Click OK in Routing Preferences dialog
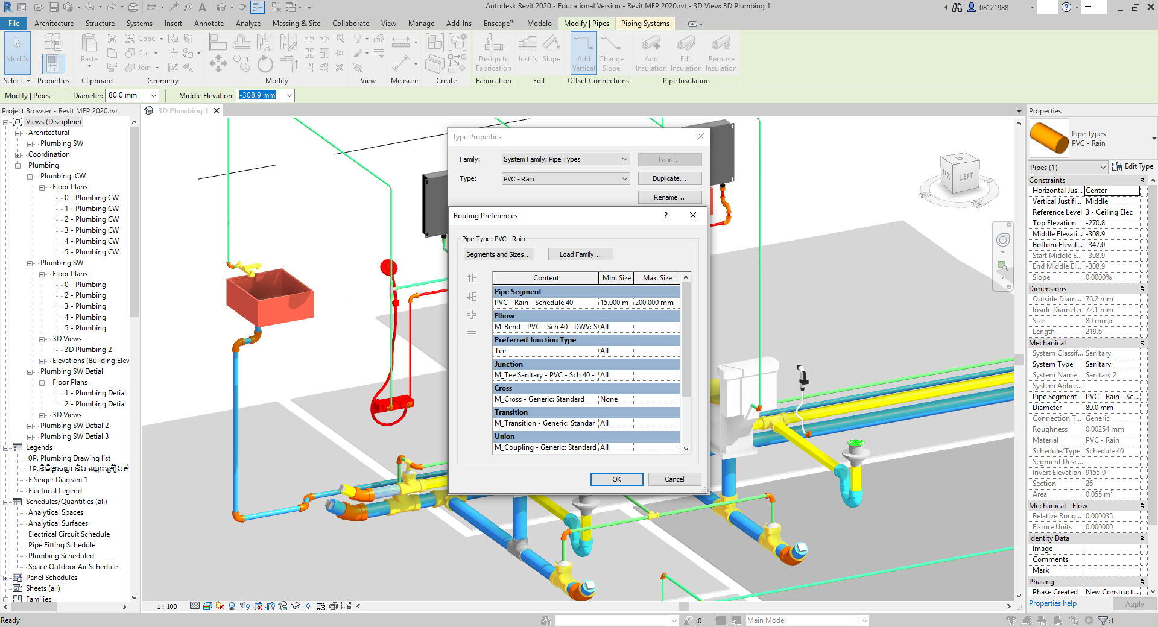Screen dimensions: 1158x627 (616, 479)
